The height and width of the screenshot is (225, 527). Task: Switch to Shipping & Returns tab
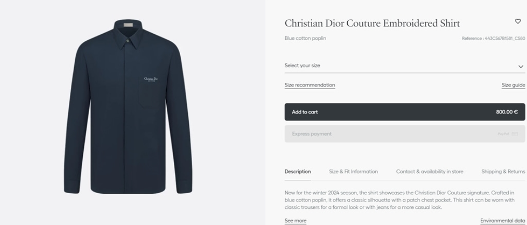pyautogui.click(x=503, y=172)
